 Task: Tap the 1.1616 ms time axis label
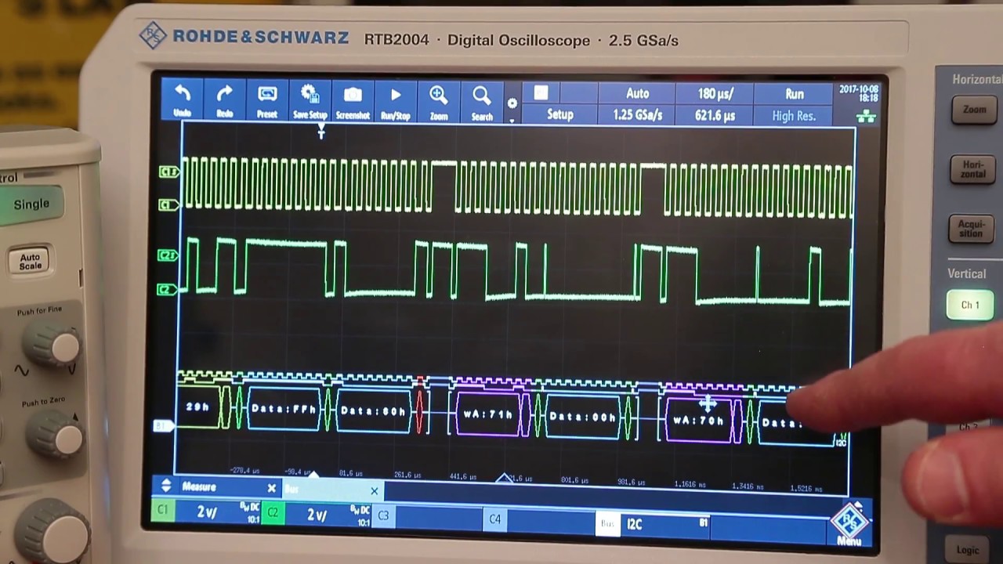click(x=690, y=485)
